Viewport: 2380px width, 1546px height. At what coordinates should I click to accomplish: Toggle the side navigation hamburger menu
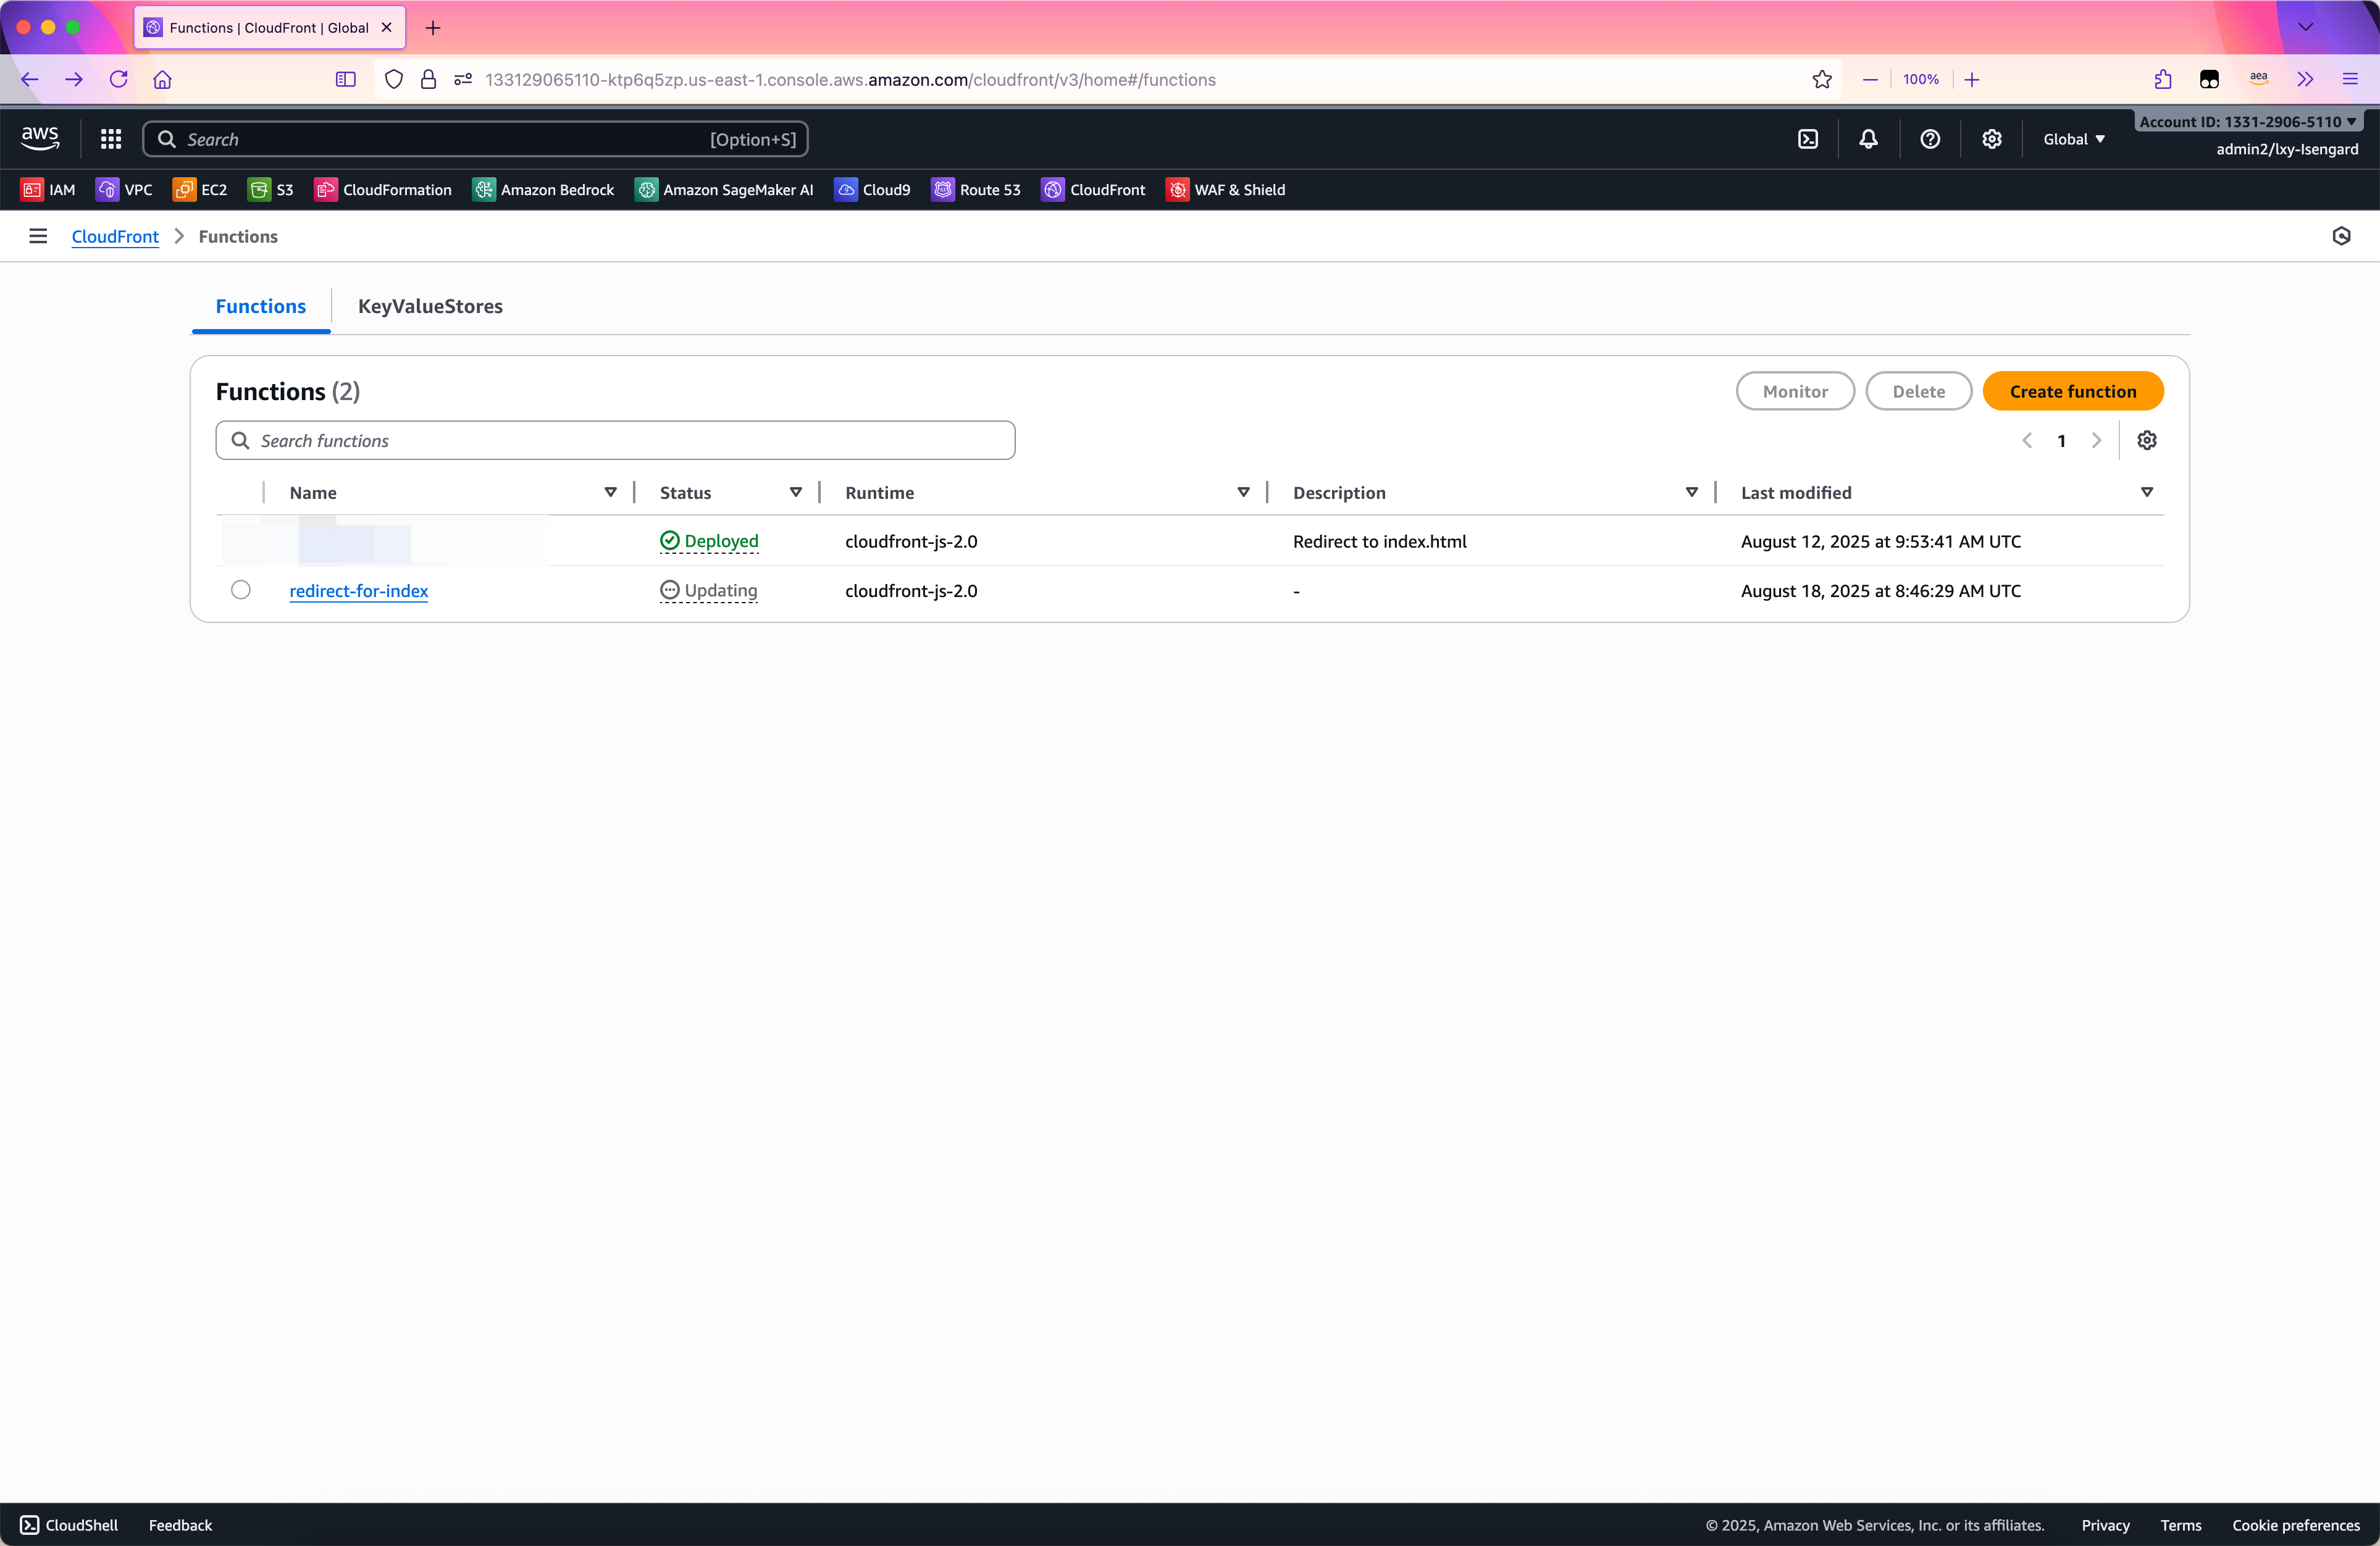pos(38,236)
